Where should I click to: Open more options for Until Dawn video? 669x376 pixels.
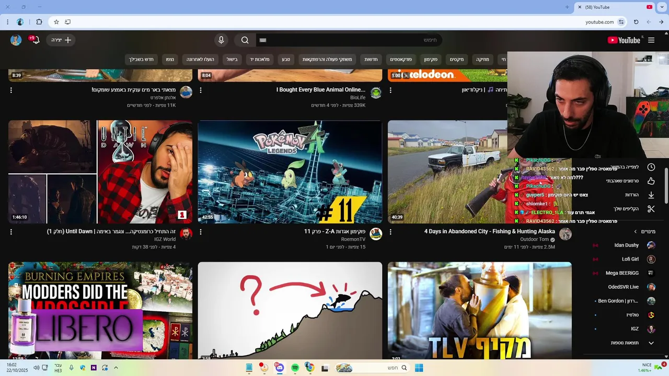pyautogui.click(x=11, y=232)
